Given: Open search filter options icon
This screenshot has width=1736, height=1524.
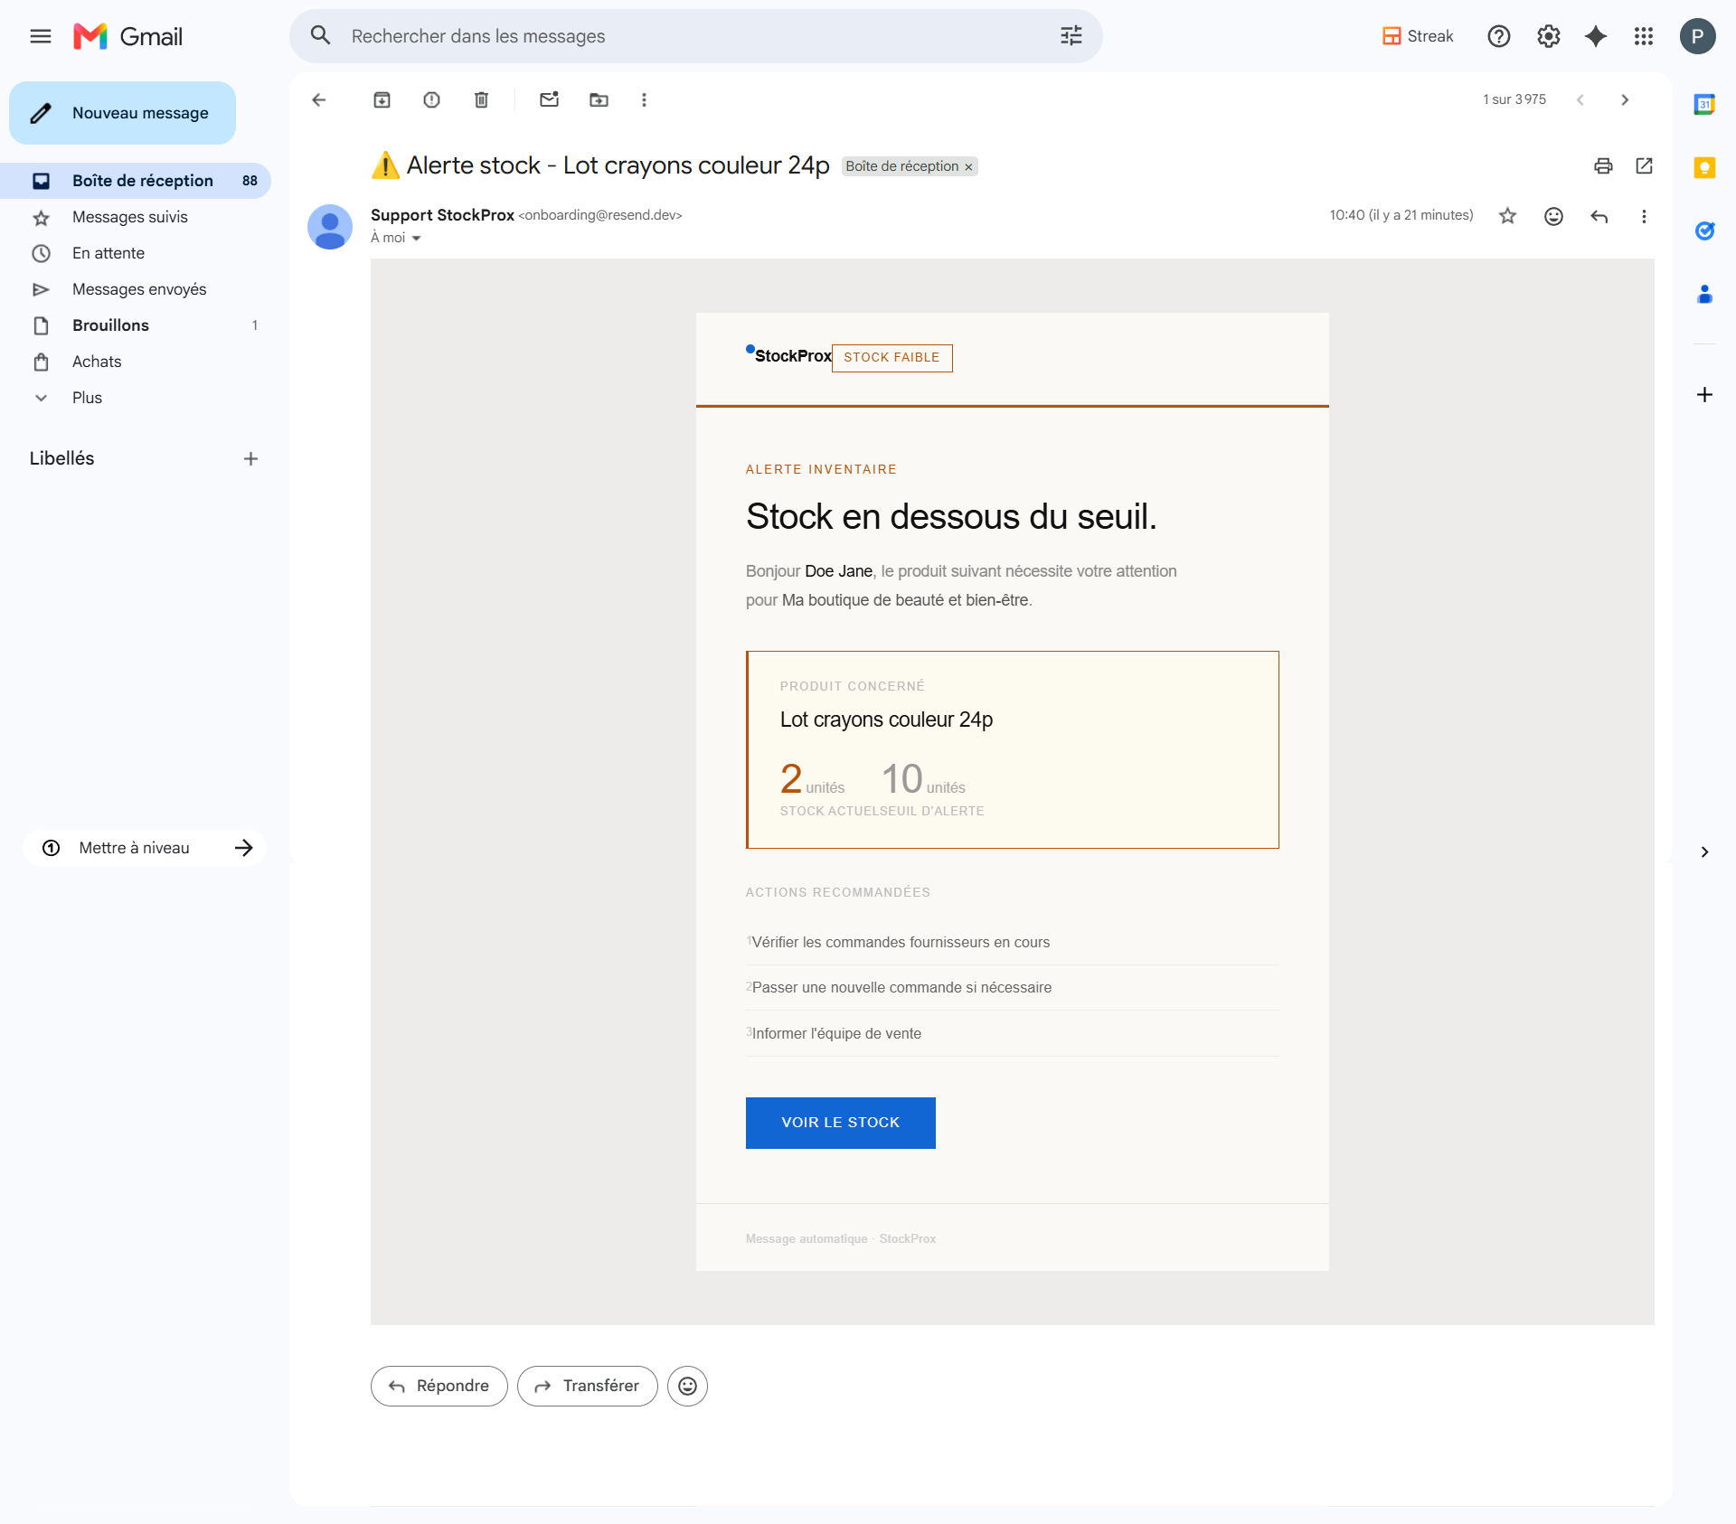Looking at the screenshot, I should click(x=1071, y=36).
